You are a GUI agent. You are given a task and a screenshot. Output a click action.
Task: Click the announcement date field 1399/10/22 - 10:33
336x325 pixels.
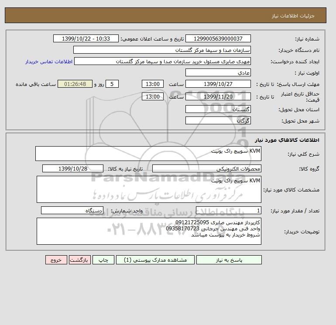coord(86,38)
